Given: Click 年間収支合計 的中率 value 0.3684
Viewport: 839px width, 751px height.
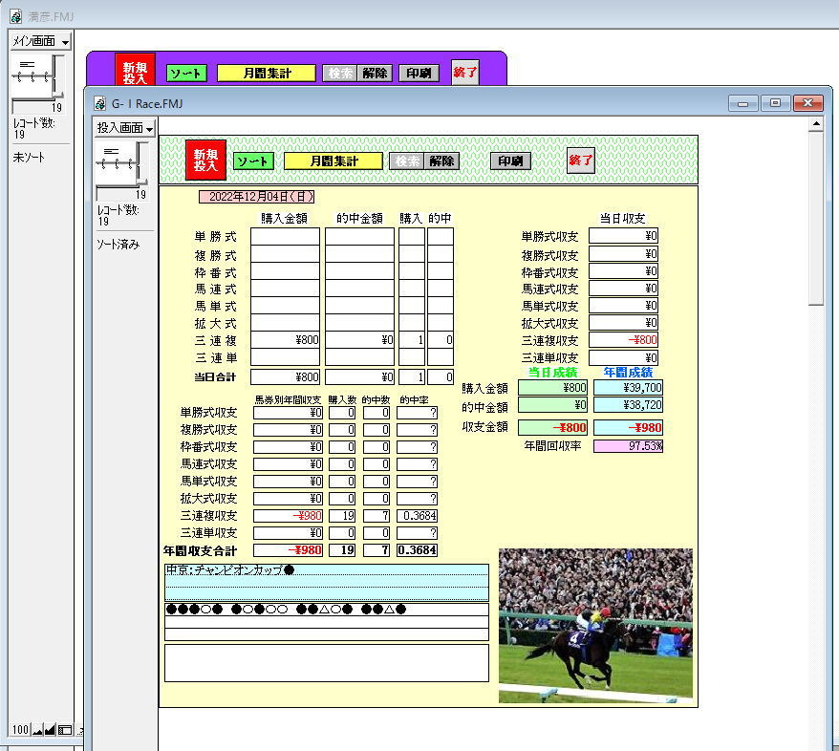Looking at the screenshot, I should [x=417, y=550].
